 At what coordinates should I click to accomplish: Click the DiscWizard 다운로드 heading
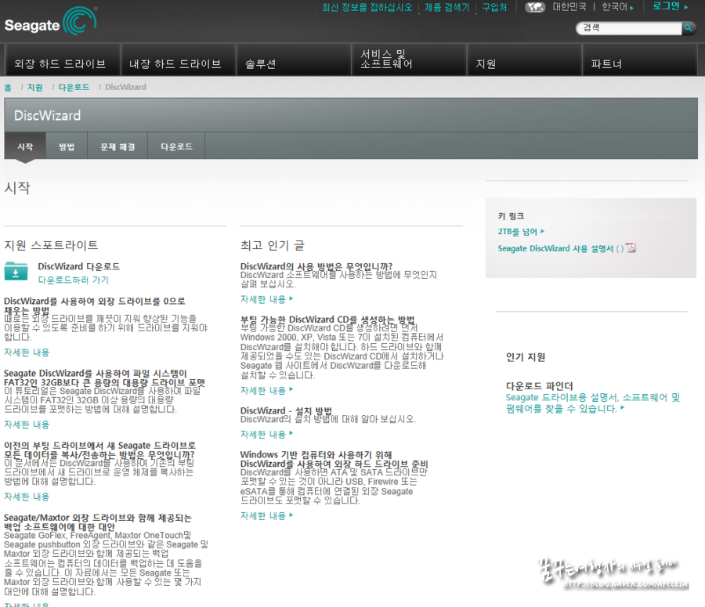[78, 266]
